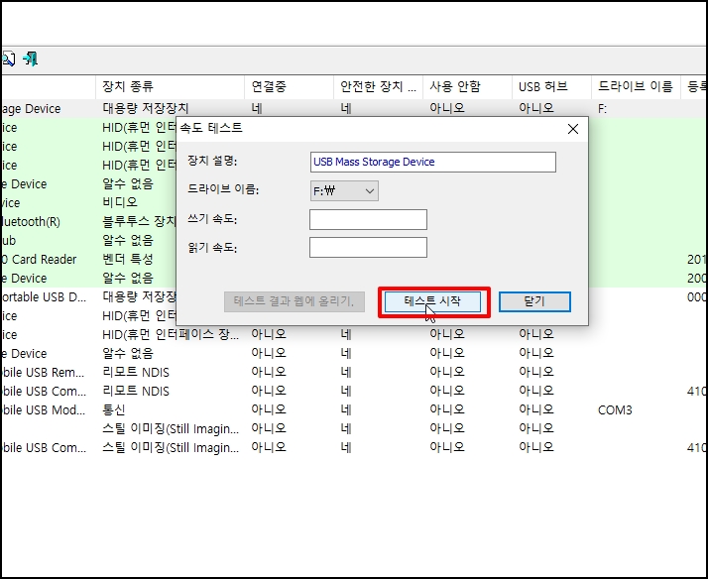
Task: Click the COM3 drive name cell
Action: coord(615,409)
